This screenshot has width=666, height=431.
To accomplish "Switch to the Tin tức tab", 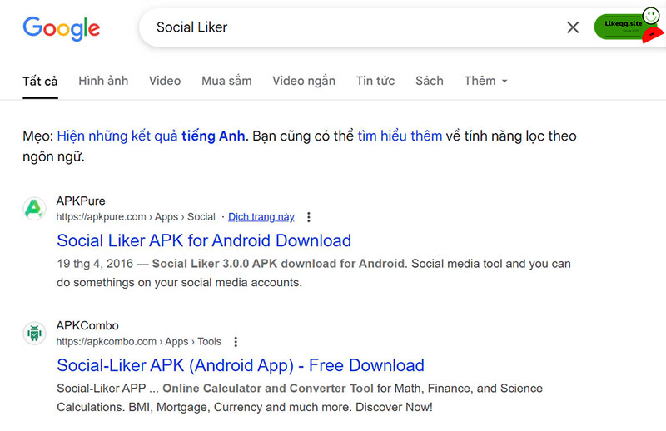I will tap(375, 81).
